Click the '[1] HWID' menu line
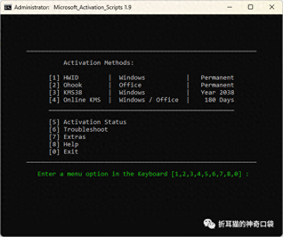 [64, 78]
